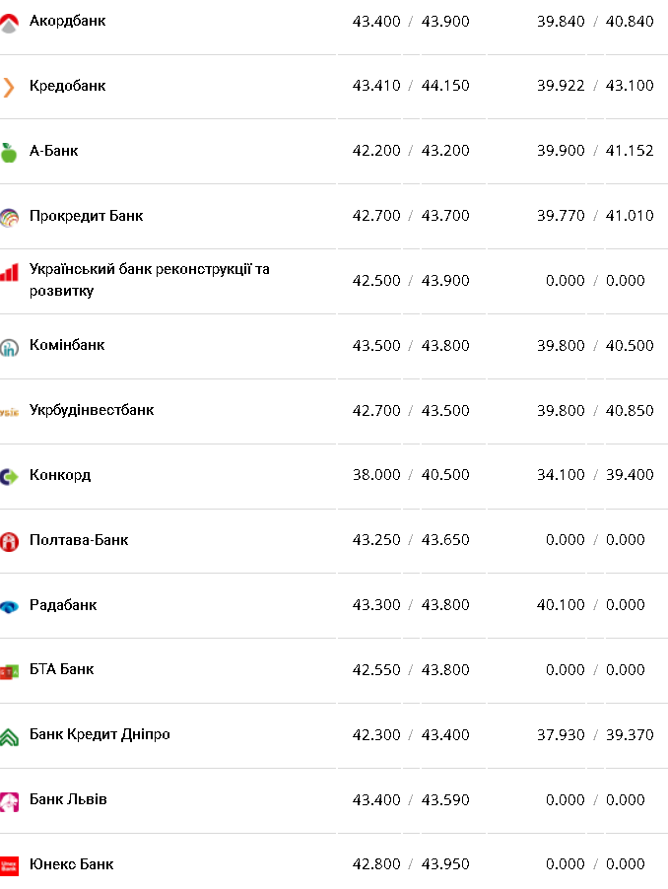
Task: Open Український банк реконструкції та розвитку link
Action: 149,280
